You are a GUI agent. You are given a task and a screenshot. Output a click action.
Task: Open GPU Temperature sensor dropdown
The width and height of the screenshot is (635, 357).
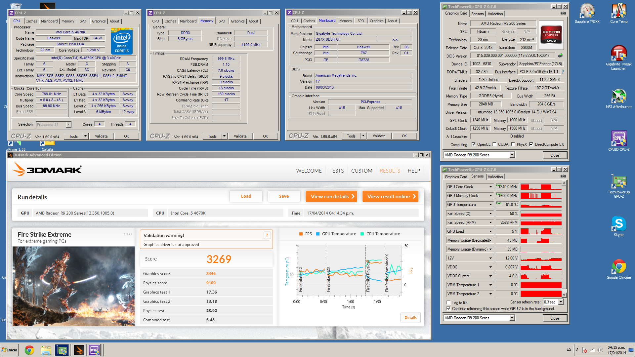[490, 205]
